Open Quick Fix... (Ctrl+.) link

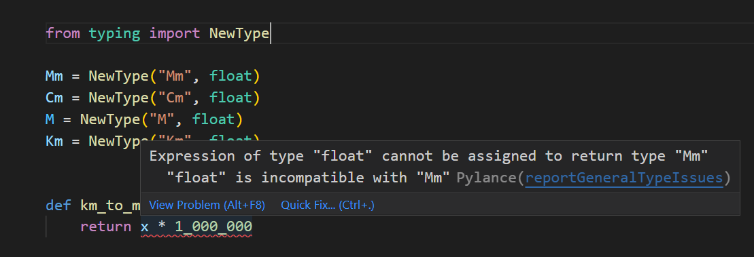(328, 205)
